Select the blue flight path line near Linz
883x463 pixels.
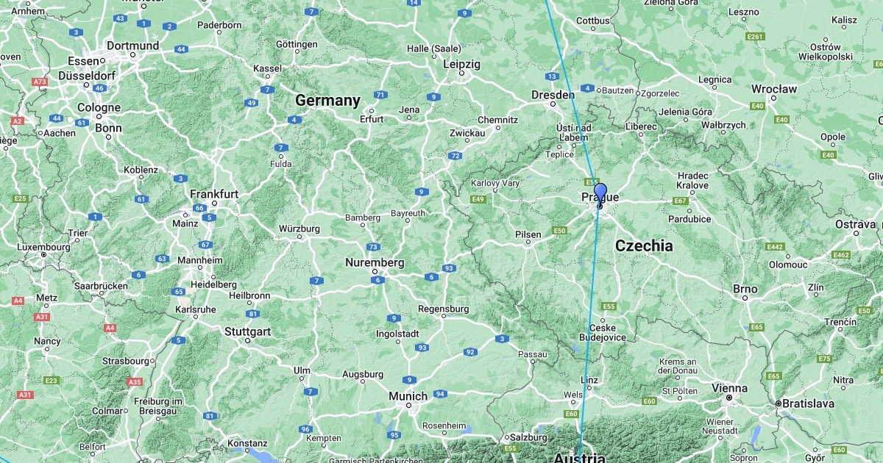[x=584, y=382]
